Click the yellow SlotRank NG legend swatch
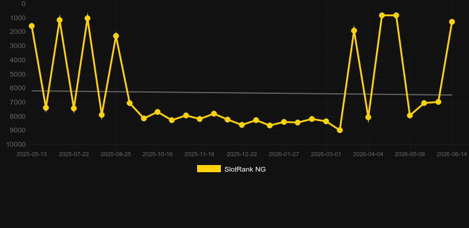Screen dimensions: 469x228 [209, 169]
